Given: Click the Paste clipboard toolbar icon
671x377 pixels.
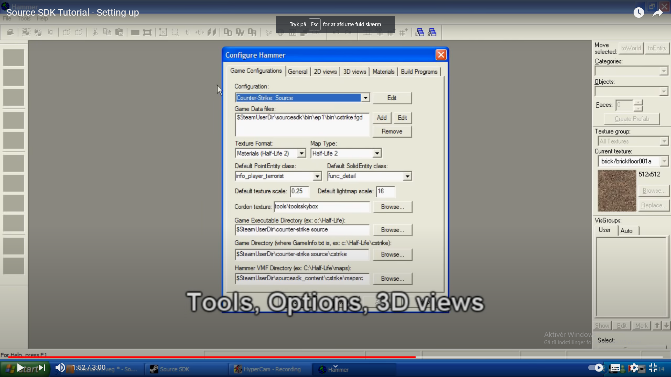Looking at the screenshot, I should point(119,32).
